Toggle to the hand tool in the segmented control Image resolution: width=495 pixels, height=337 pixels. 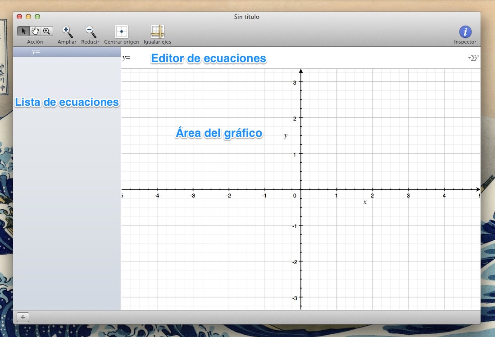coord(35,31)
